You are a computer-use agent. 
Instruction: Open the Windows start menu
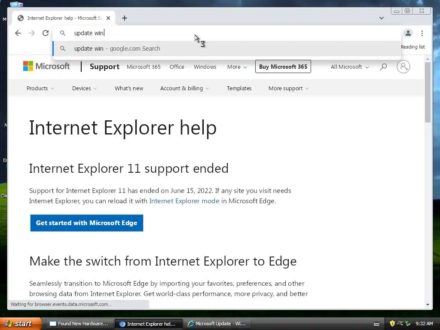pyautogui.click(x=20, y=324)
